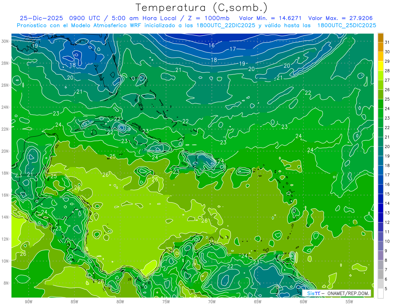Click legend scale label "31"
The height and width of the screenshot is (306, 396).
click(x=387, y=43)
